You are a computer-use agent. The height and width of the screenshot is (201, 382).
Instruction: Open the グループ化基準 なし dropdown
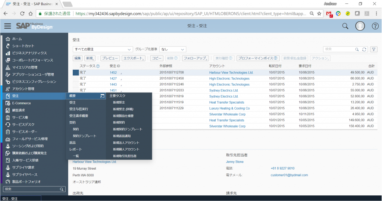click(x=173, y=49)
